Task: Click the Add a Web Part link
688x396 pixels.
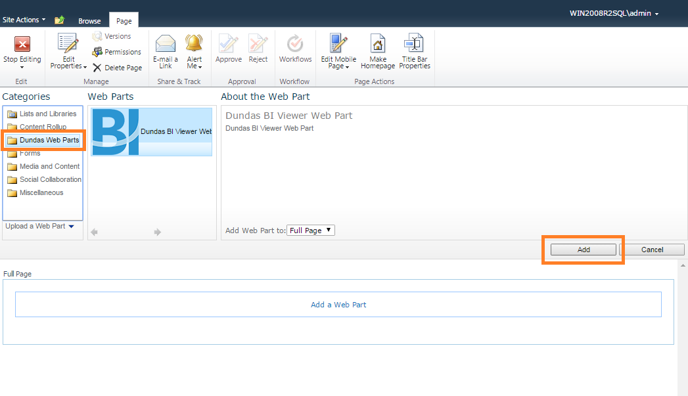Action: pos(338,305)
